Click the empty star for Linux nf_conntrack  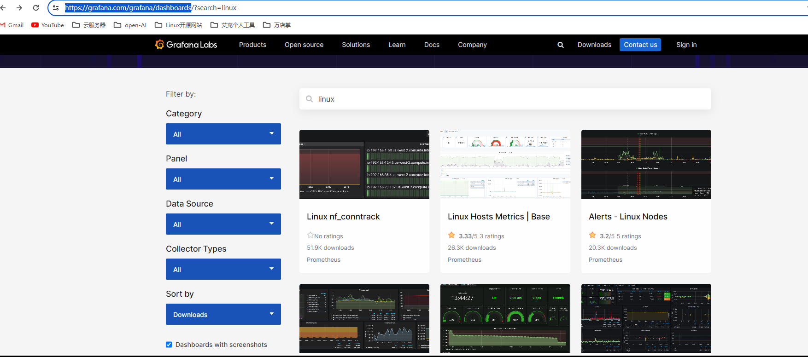point(310,235)
